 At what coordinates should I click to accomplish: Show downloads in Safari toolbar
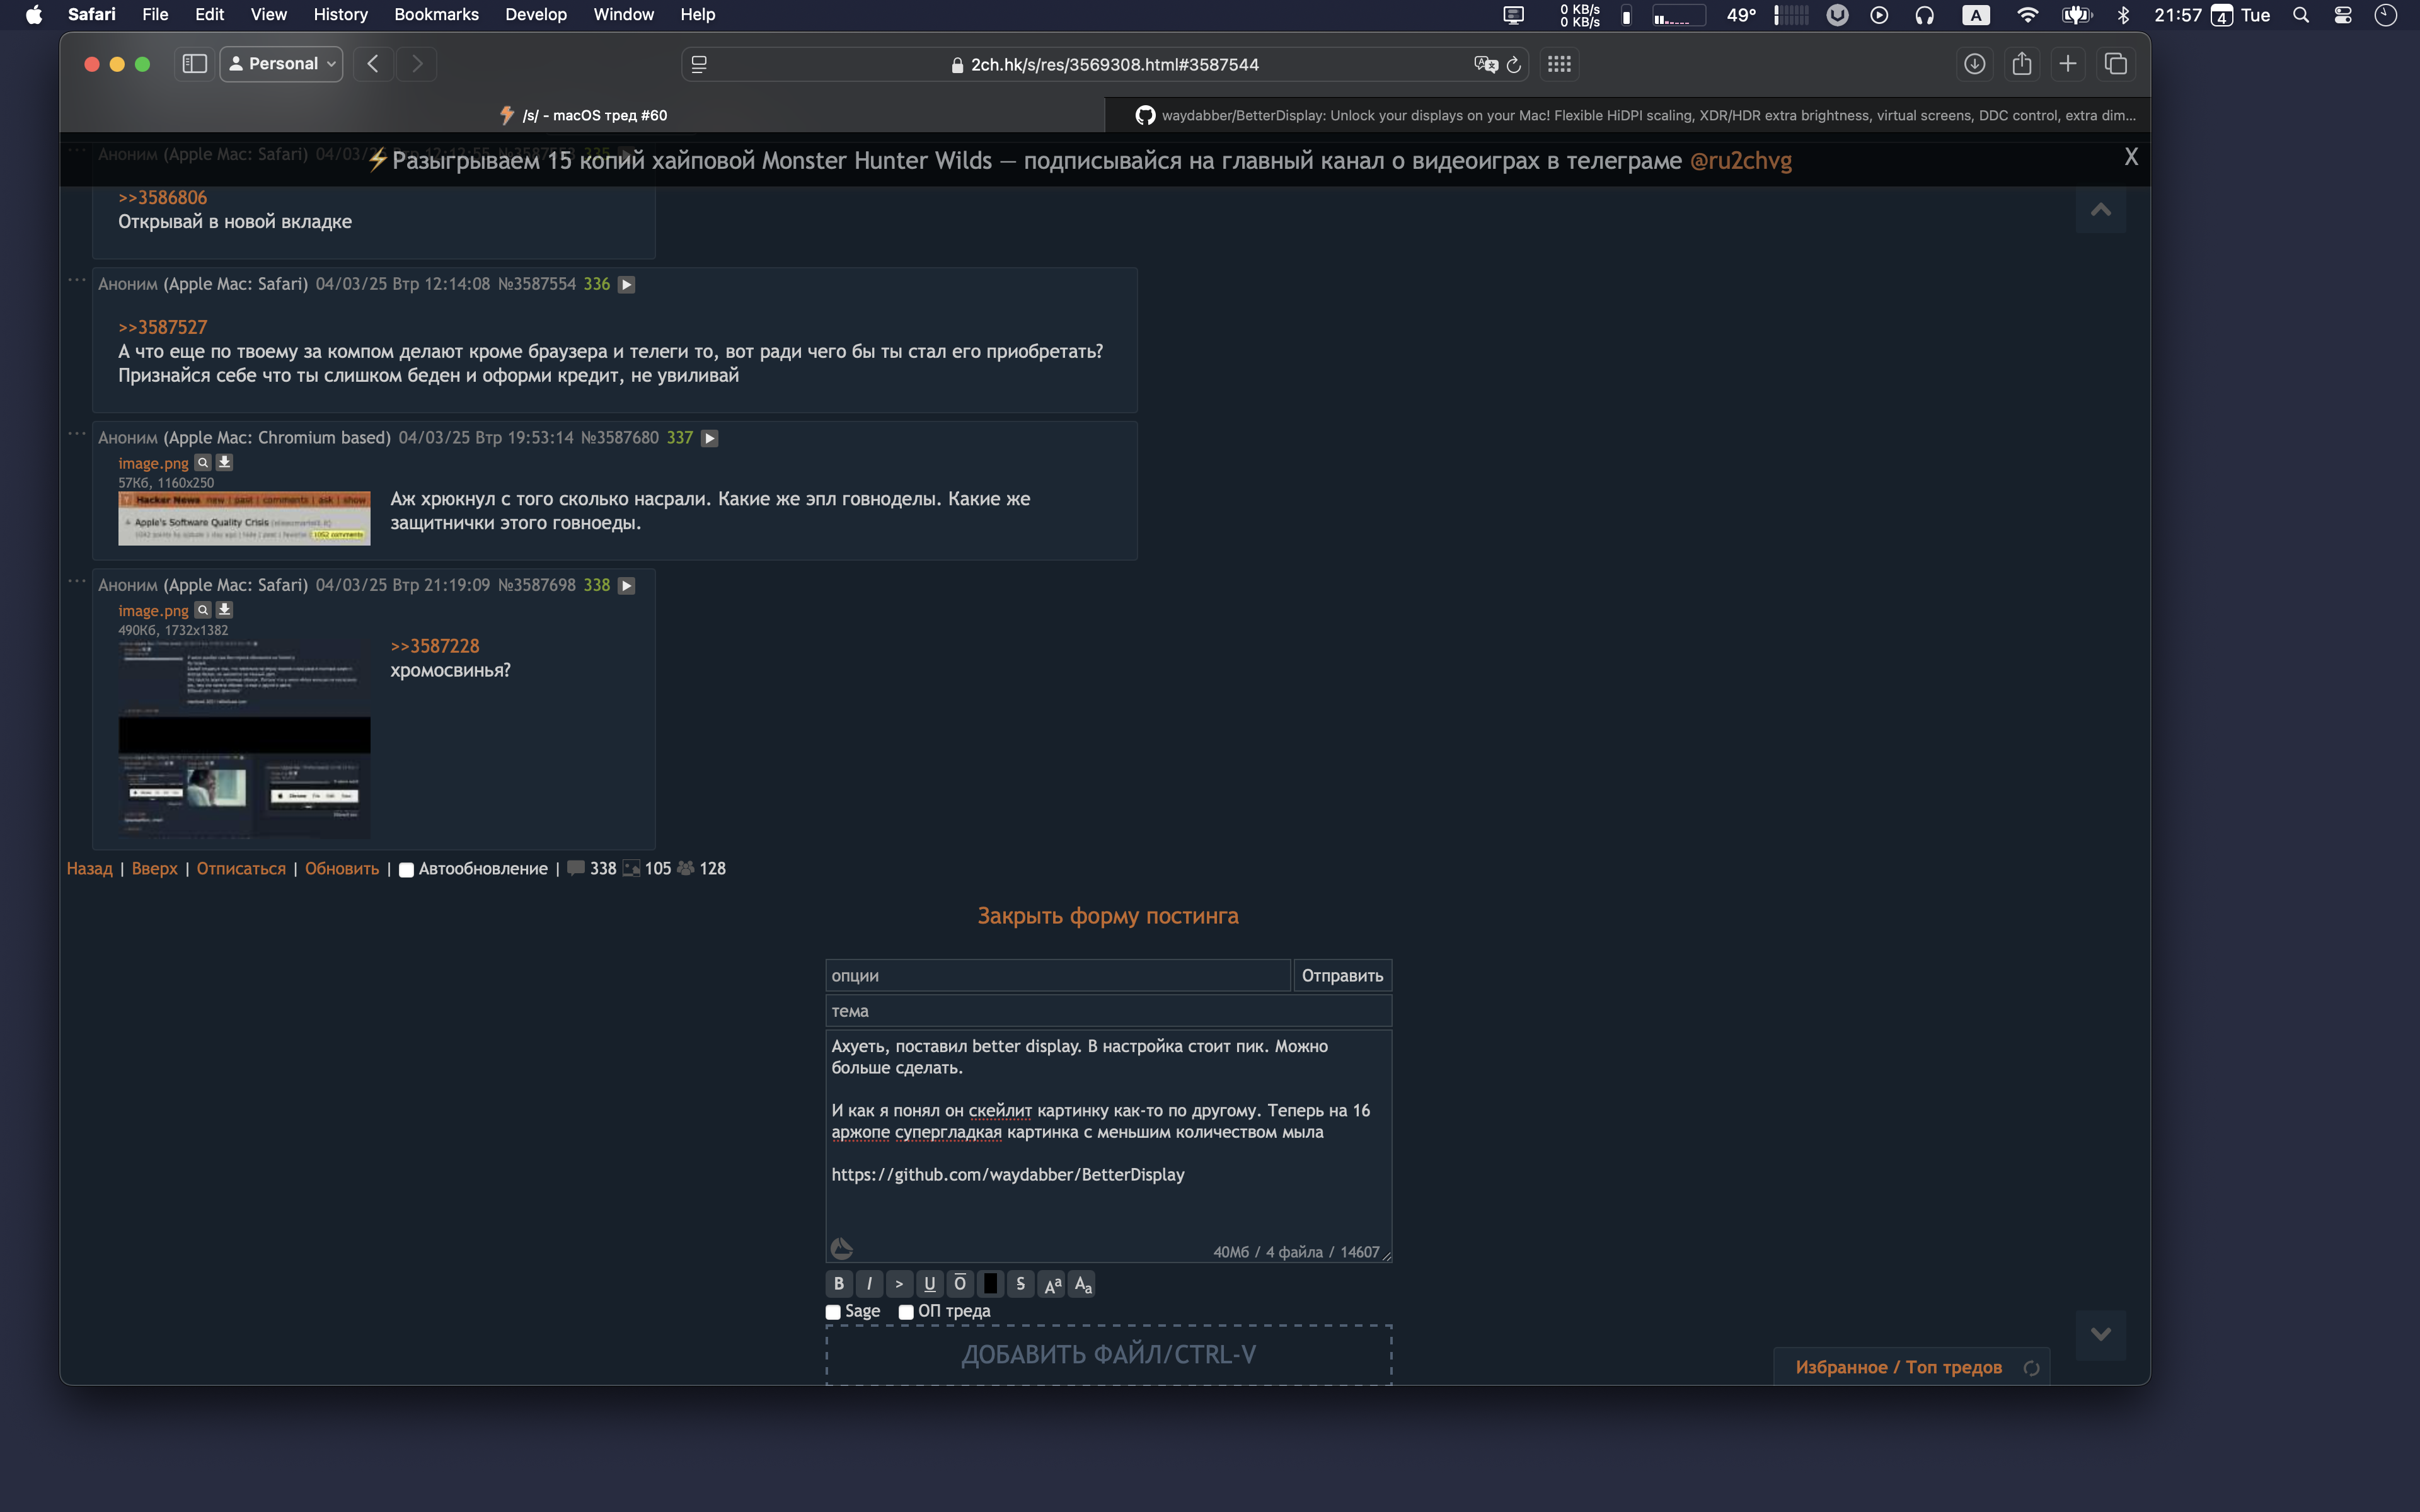click(1974, 64)
